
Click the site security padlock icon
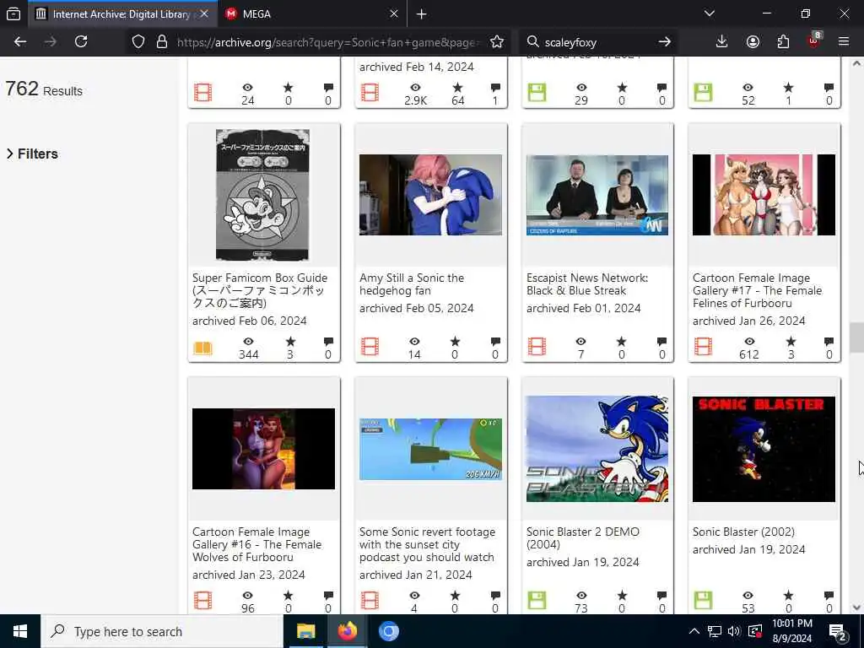[x=162, y=42]
